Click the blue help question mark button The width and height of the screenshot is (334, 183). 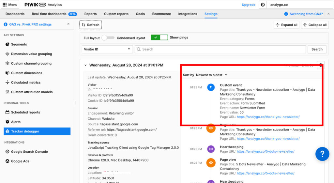pos(322,154)
